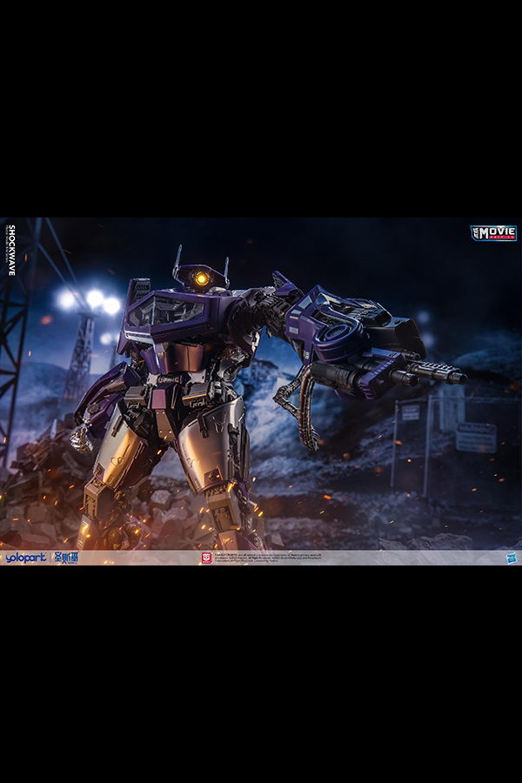
Task: Click the copyright notice text in footer
Action: 261,558
